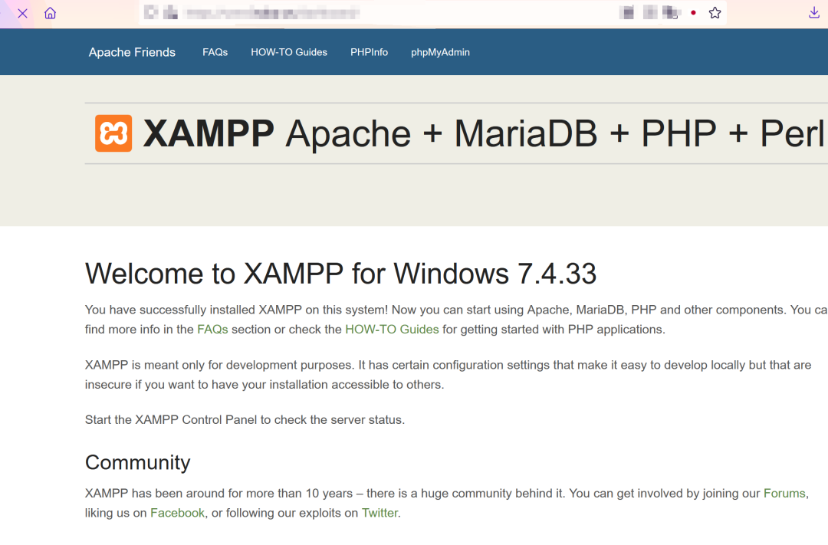Open phpMyAdmin from the navbar
Viewport: 828px width, 545px height.
440,52
